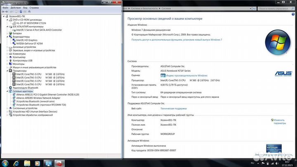
Task: Collapse DVD и CD-ROM дисководы node
Action: [x=7, y=20]
